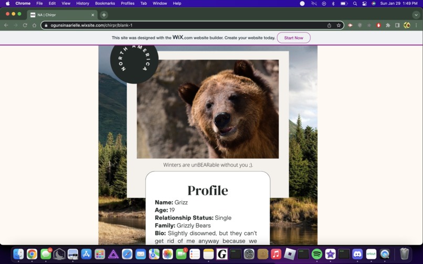Open the Chrome app menu
Image resolution: width=423 pixels, height=264 pixels.
pyautogui.click(x=23, y=4)
